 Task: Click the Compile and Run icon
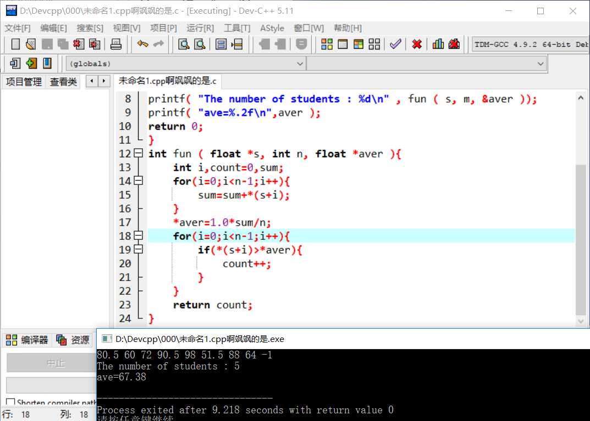[x=359, y=44]
